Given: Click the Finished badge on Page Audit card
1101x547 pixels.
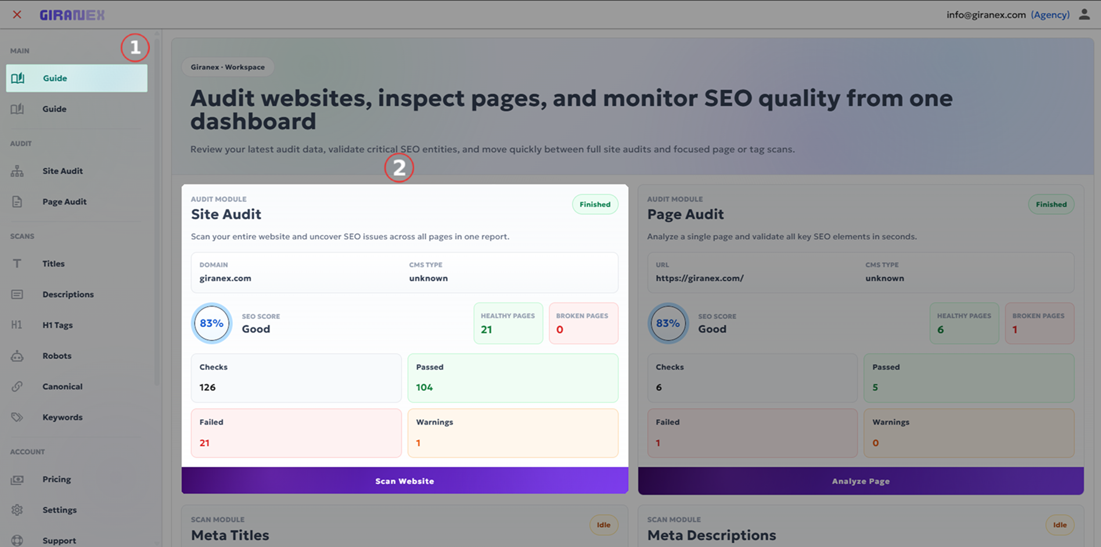Looking at the screenshot, I should click(1051, 204).
